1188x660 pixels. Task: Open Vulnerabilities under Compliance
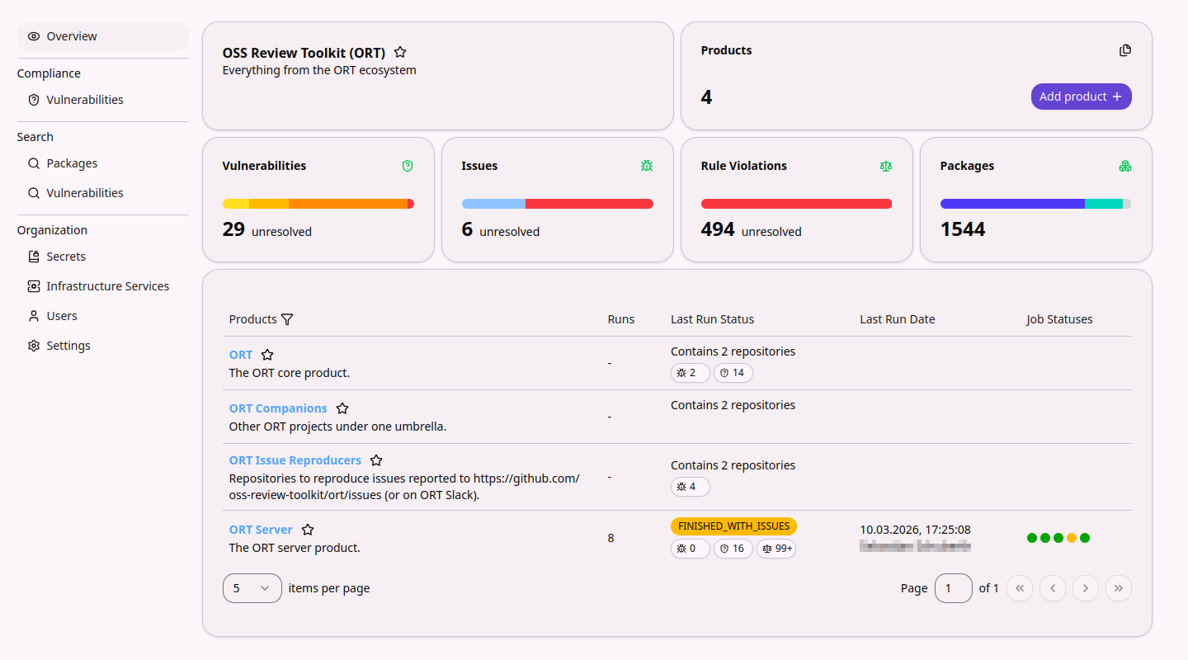click(x=103, y=100)
